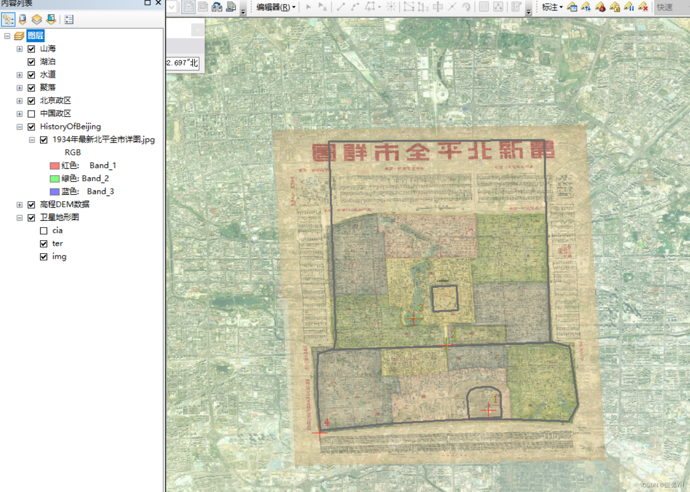This screenshot has width=690, height=492.
Task: Expand the 北京政区 layer node
Action: 19,101
